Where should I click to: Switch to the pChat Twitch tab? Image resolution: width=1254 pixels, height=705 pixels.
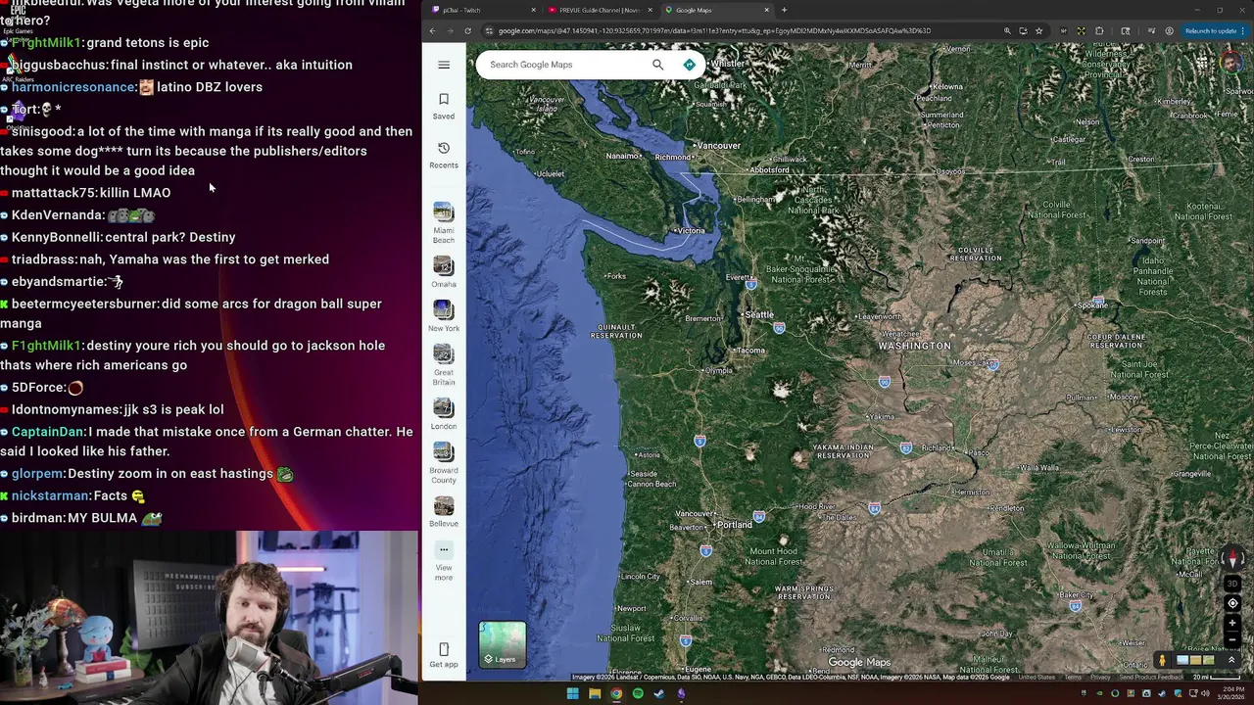click(x=482, y=10)
